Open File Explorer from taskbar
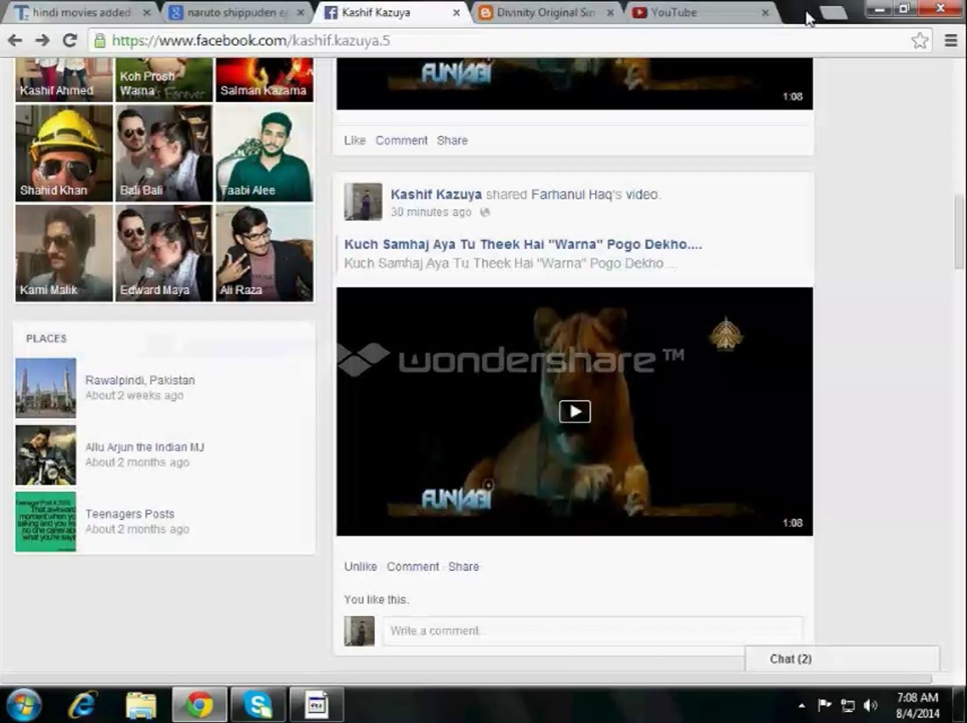This screenshot has width=967, height=723. 141,705
